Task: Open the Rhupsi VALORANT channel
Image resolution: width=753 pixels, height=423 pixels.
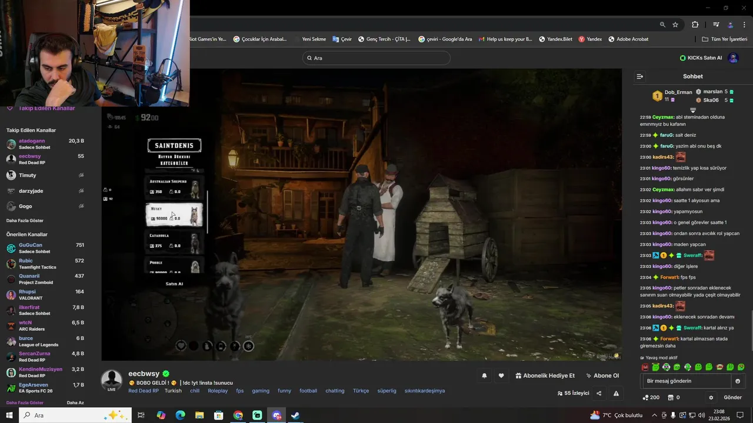Action: (x=45, y=295)
